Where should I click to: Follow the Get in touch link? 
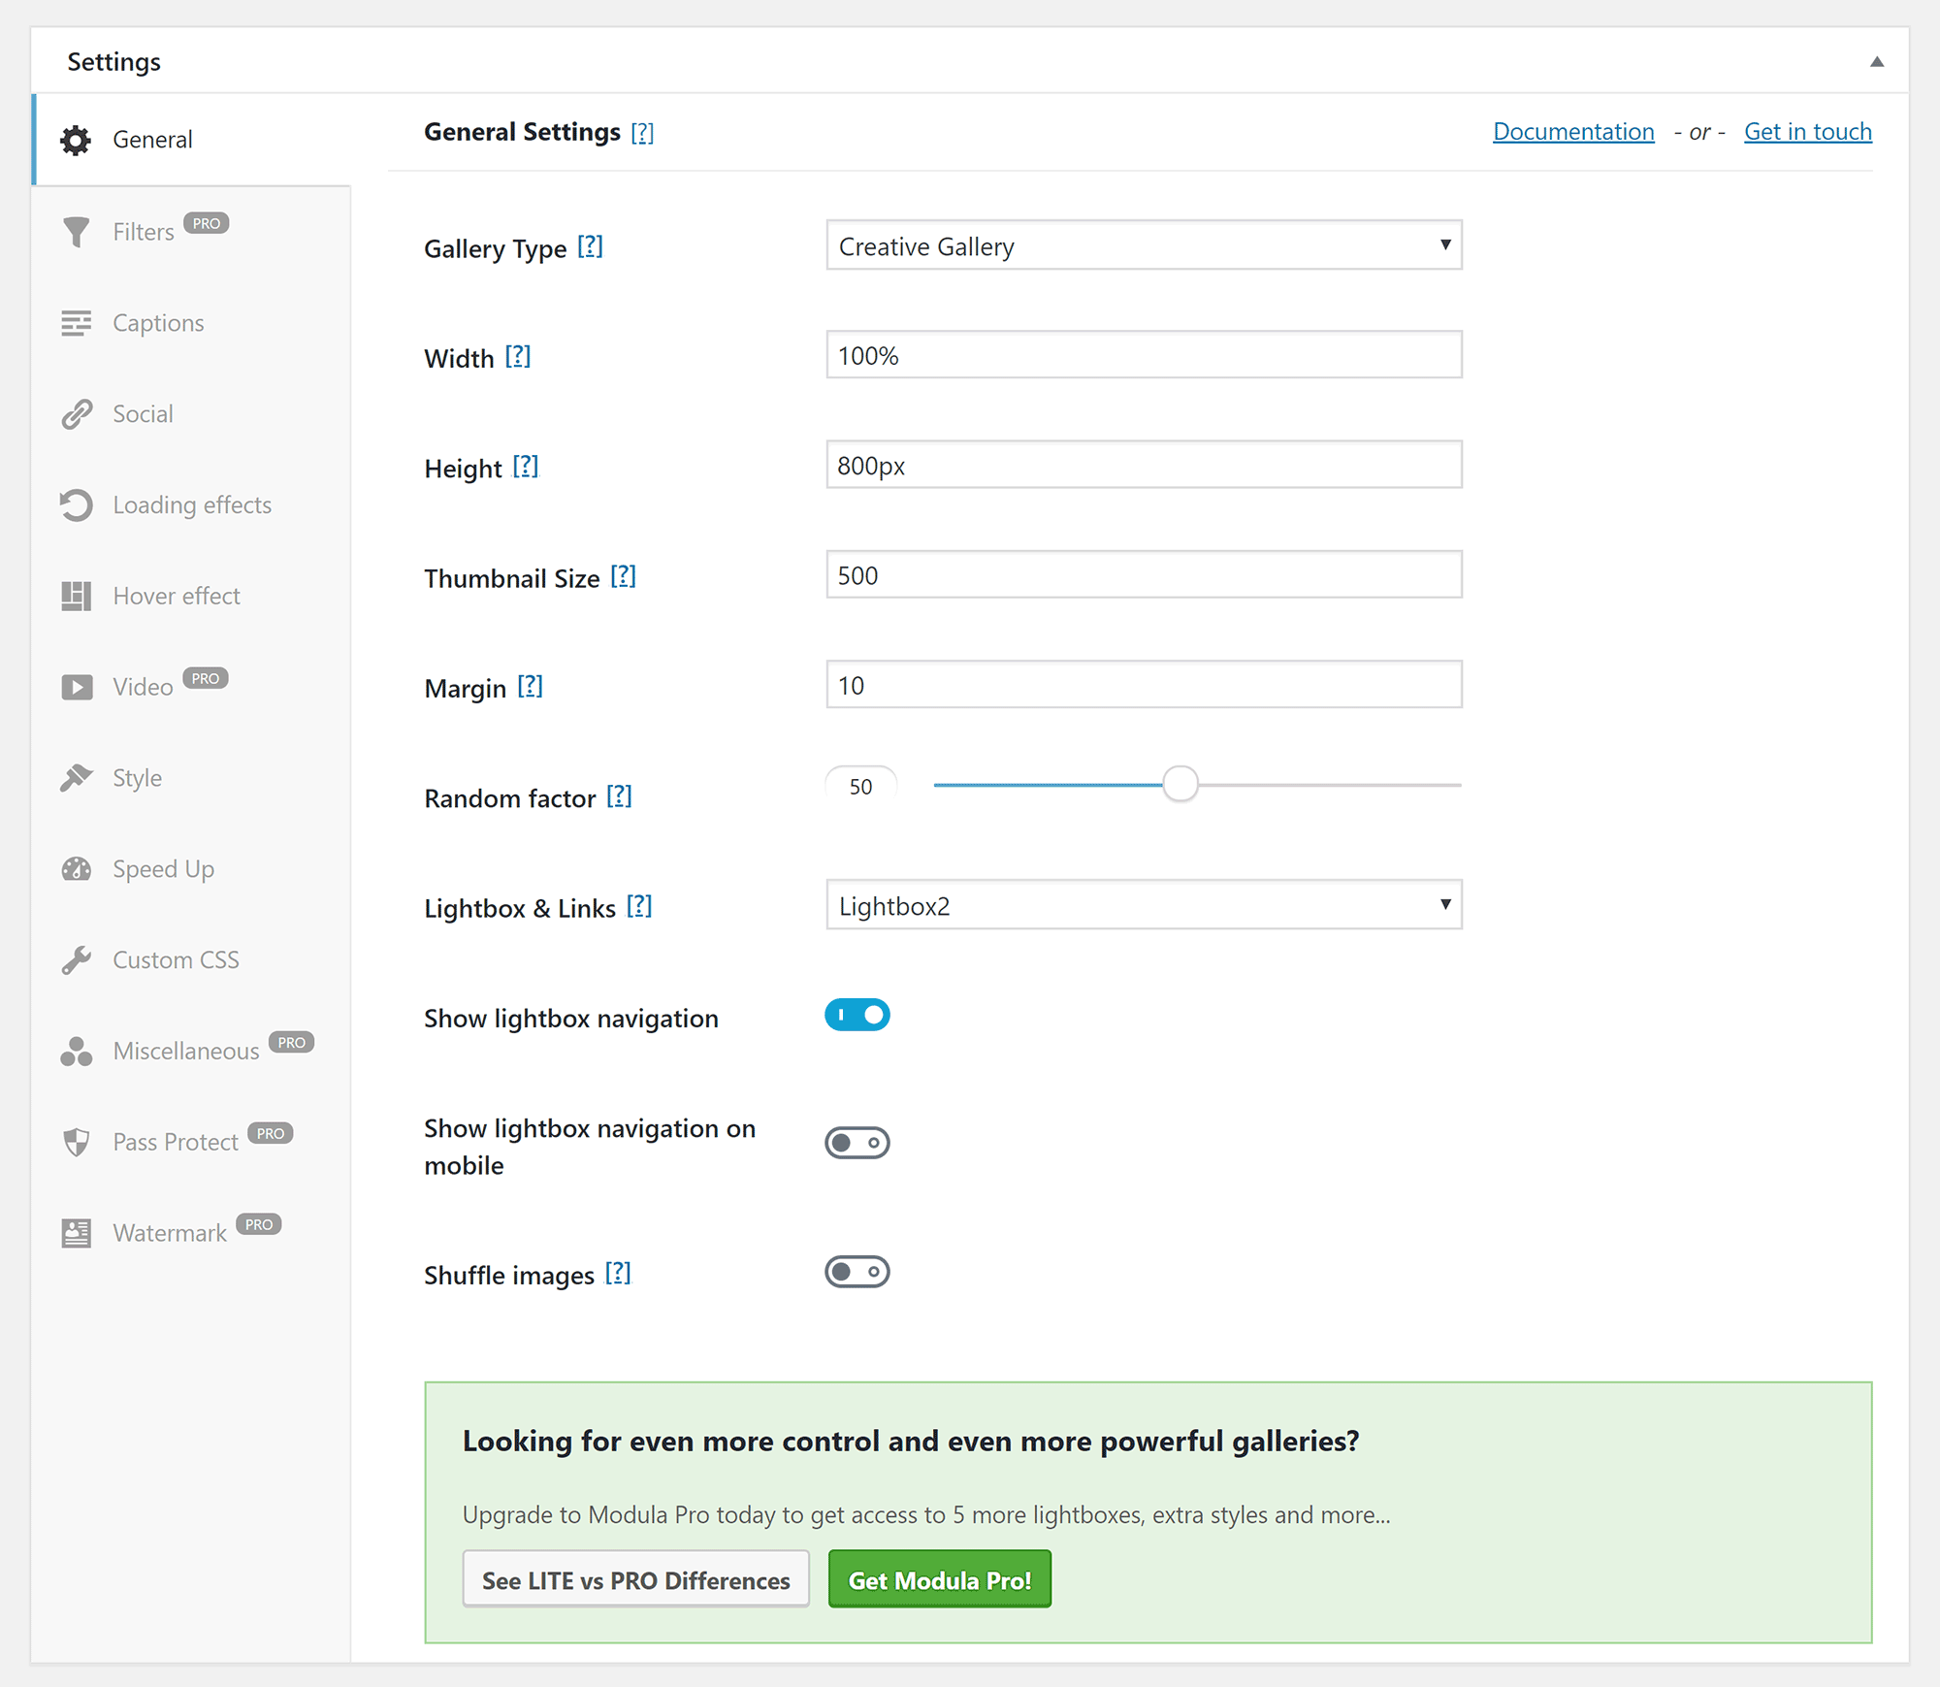(1808, 132)
